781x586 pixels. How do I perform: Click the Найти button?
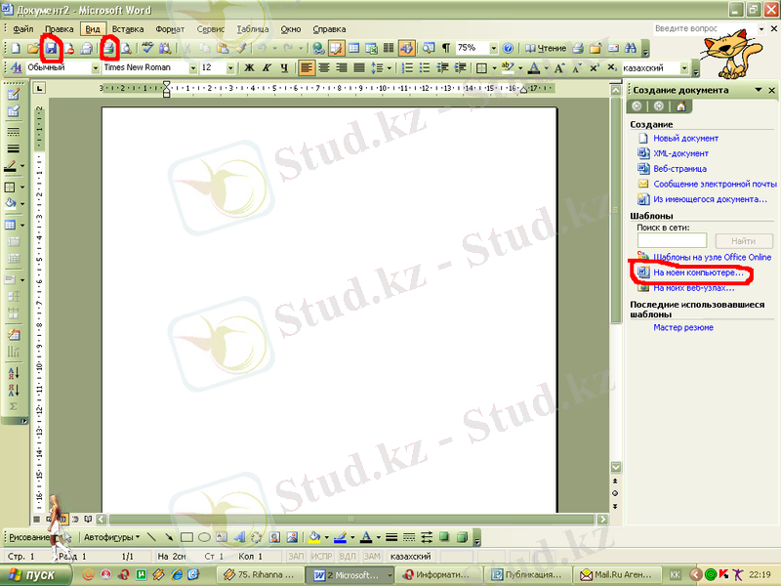[x=744, y=241]
